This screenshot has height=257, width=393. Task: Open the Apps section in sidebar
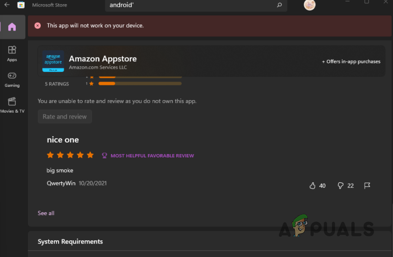[12, 54]
